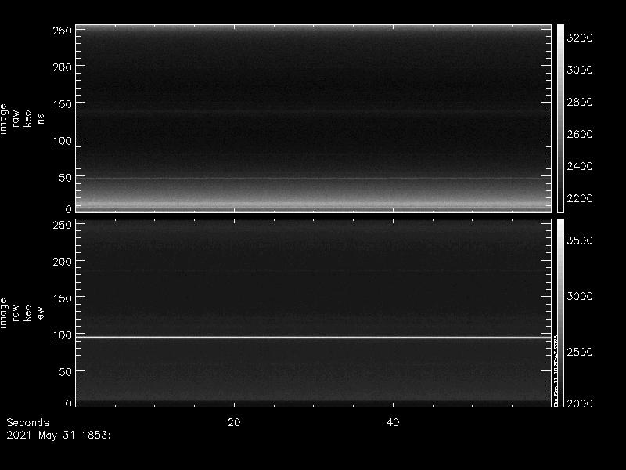626x470 pixels.
Task: Click the x-axis tick label 20
Action: (233, 422)
